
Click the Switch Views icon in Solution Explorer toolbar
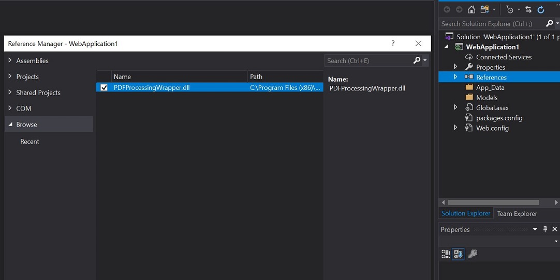pyautogui.click(x=484, y=9)
